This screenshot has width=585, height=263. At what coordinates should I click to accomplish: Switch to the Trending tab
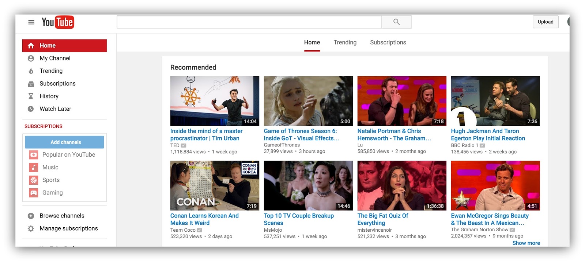coord(345,42)
